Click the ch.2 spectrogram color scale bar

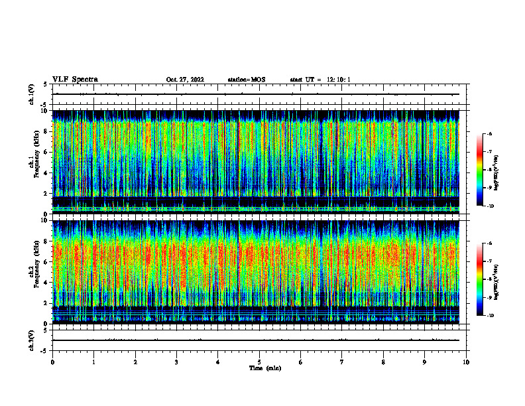[479, 279]
